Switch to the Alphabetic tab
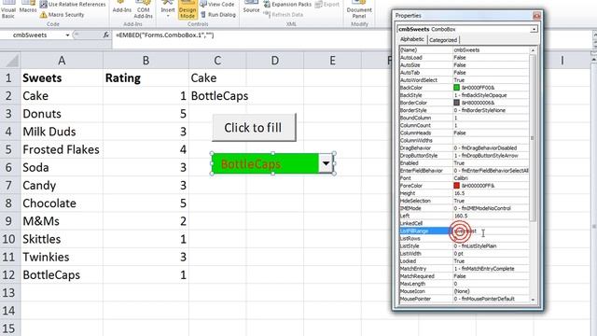Screen dimensions: 597x336 click(x=412, y=39)
